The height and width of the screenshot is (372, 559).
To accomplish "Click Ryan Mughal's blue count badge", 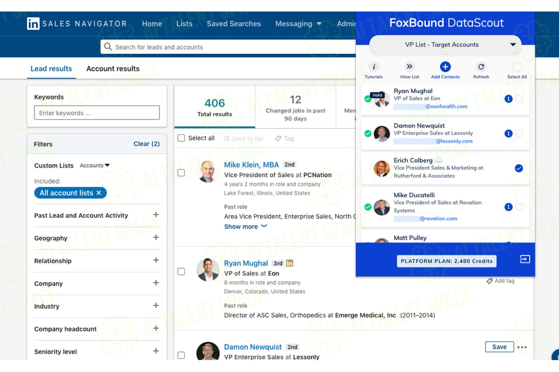I will point(508,99).
